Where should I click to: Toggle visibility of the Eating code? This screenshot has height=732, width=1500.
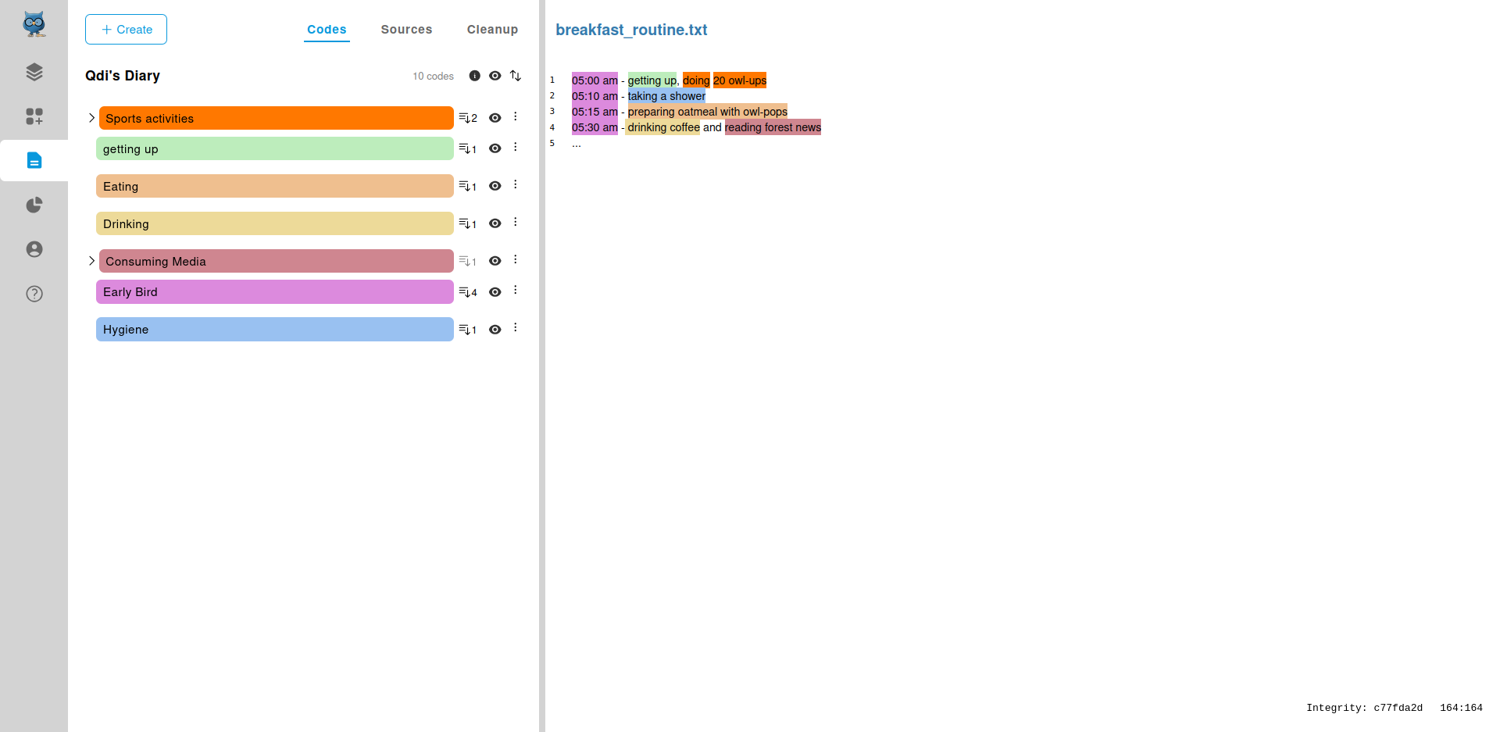click(x=495, y=186)
